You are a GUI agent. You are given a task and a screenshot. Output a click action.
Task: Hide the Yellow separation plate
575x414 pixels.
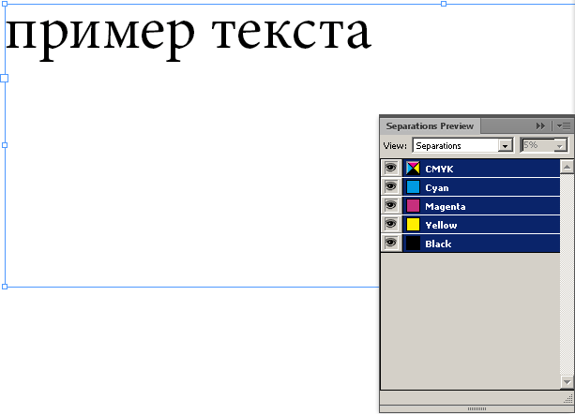[391, 225]
